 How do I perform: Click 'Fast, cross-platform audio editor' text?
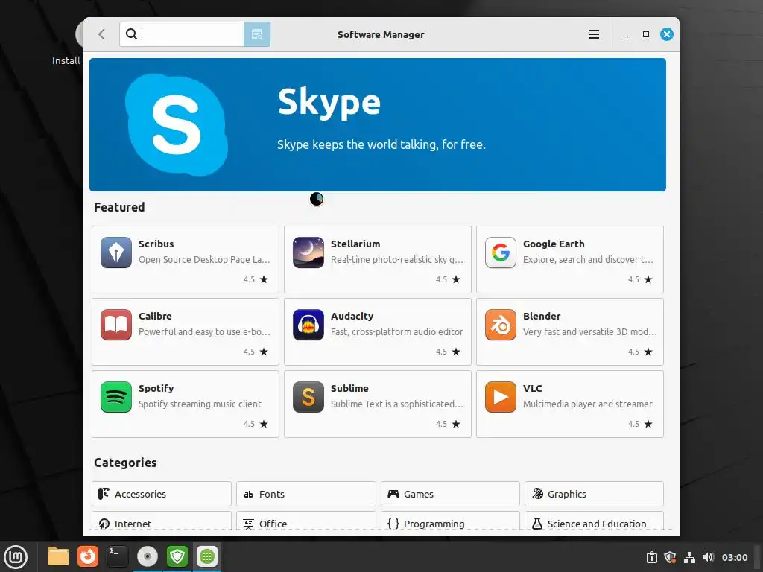tap(396, 331)
